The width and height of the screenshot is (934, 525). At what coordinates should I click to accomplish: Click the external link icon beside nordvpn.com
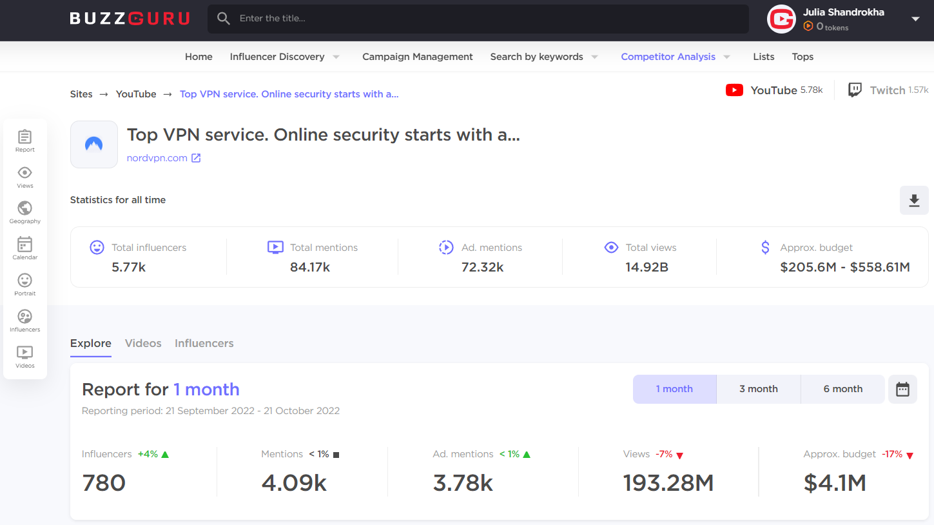click(x=196, y=158)
